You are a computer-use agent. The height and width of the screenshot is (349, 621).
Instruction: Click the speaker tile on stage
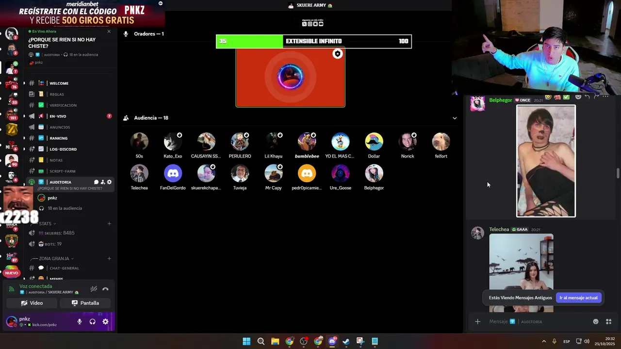tap(290, 77)
